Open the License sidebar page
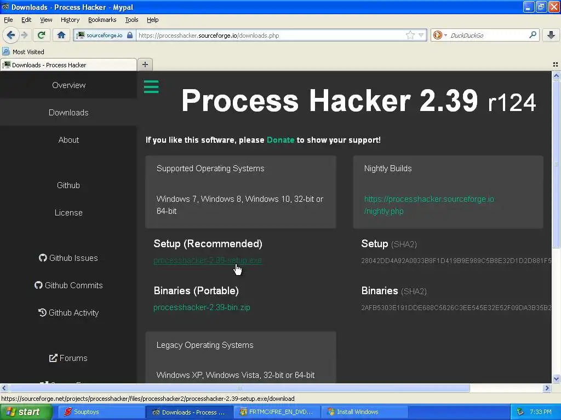 (68, 213)
